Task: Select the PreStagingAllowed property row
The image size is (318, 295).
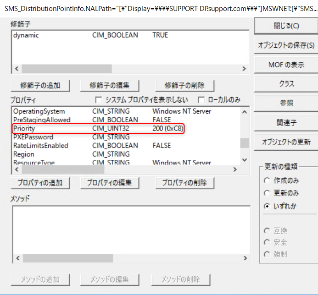Action: click(126, 120)
